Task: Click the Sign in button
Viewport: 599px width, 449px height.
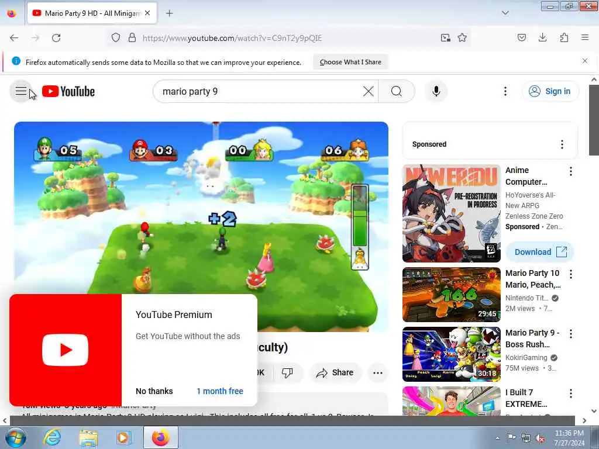Action: click(550, 91)
